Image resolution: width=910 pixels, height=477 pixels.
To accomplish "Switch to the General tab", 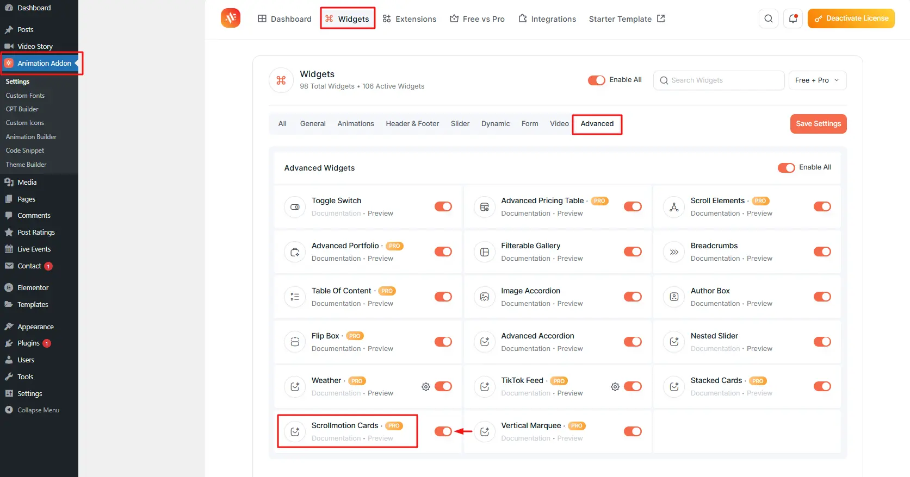I will (313, 124).
